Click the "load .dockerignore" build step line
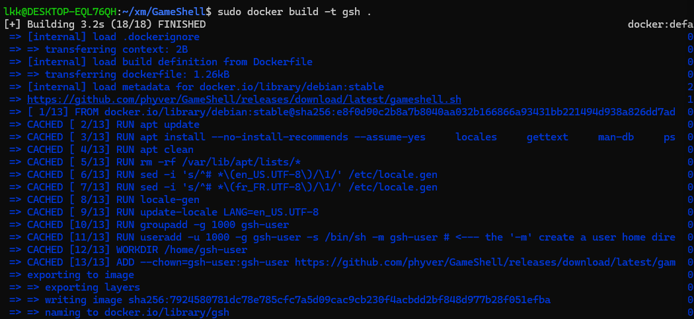This screenshot has height=319, width=694. [x=106, y=37]
